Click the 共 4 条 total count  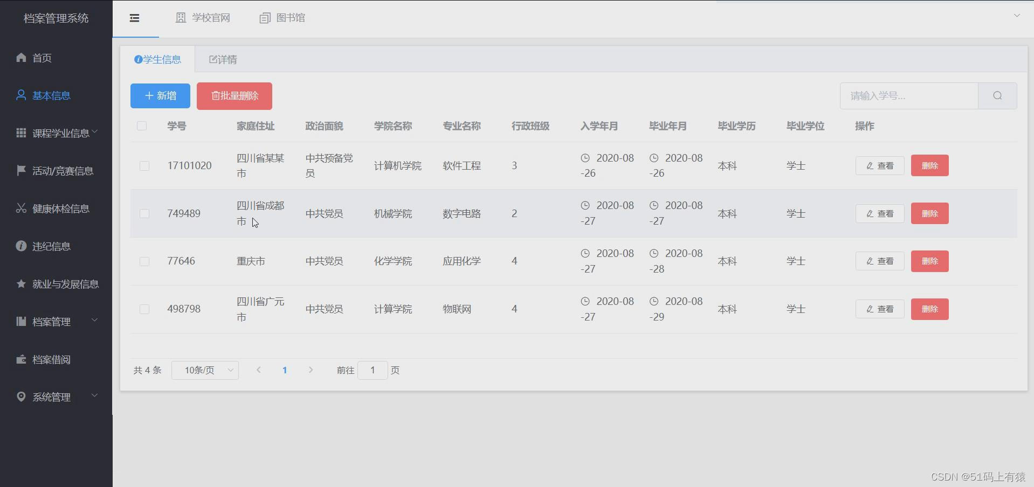click(x=148, y=370)
